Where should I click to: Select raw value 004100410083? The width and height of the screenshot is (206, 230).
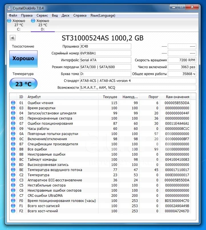click(177, 159)
